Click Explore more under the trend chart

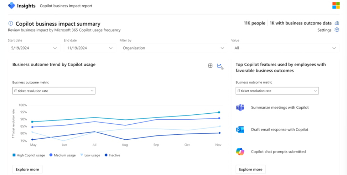pyautogui.click(x=27, y=169)
